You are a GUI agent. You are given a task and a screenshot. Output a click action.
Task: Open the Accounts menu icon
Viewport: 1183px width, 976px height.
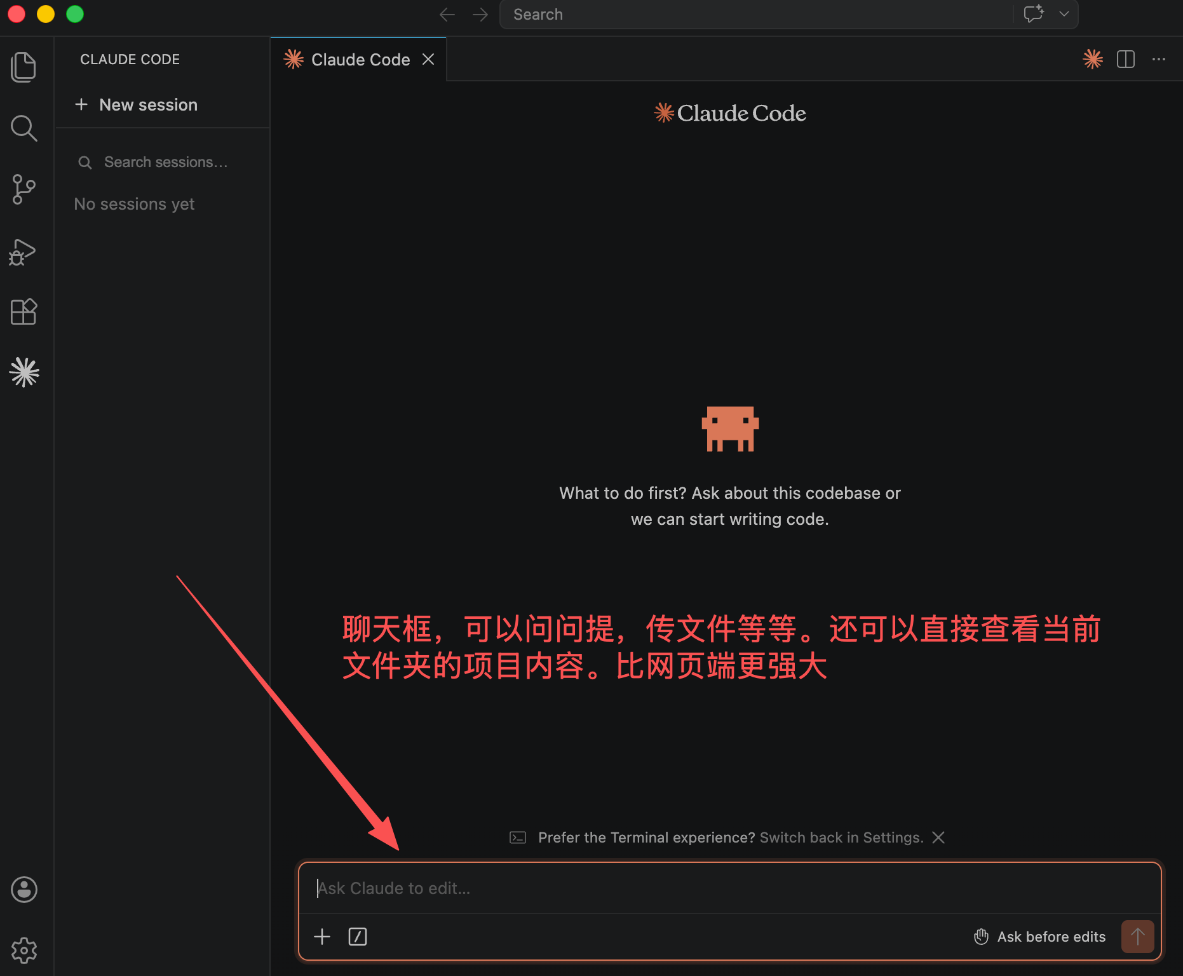point(24,890)
